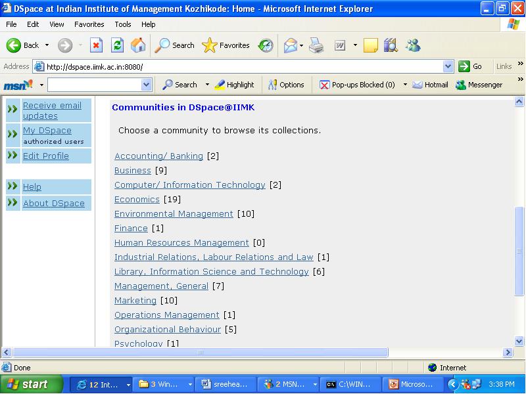Screen dimensions: 526x394
Task: Print the page using printer icon
Action: point(316,45)
